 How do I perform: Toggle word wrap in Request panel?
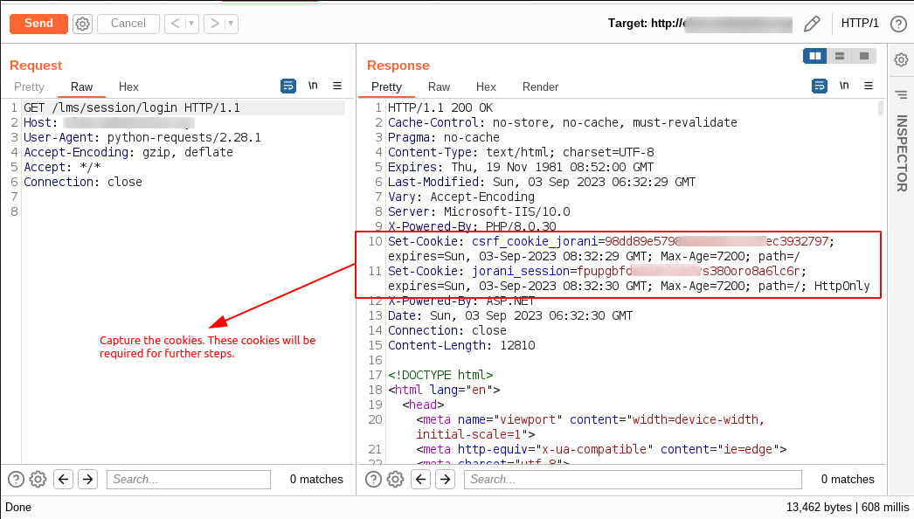(288, 86)
